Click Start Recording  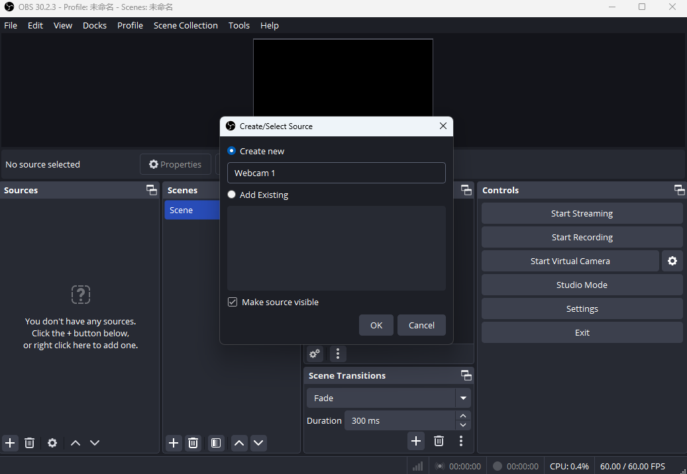[x=582, y=237]
